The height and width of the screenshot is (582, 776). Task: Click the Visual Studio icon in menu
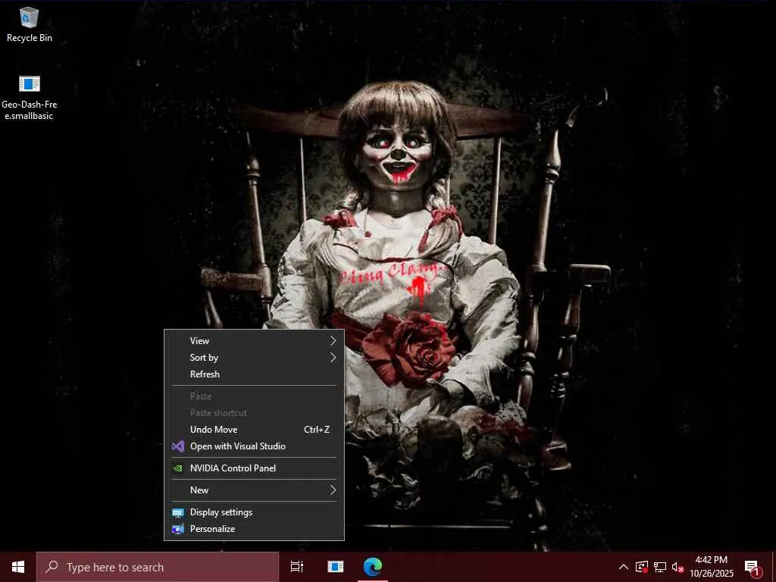click(177, 446)
